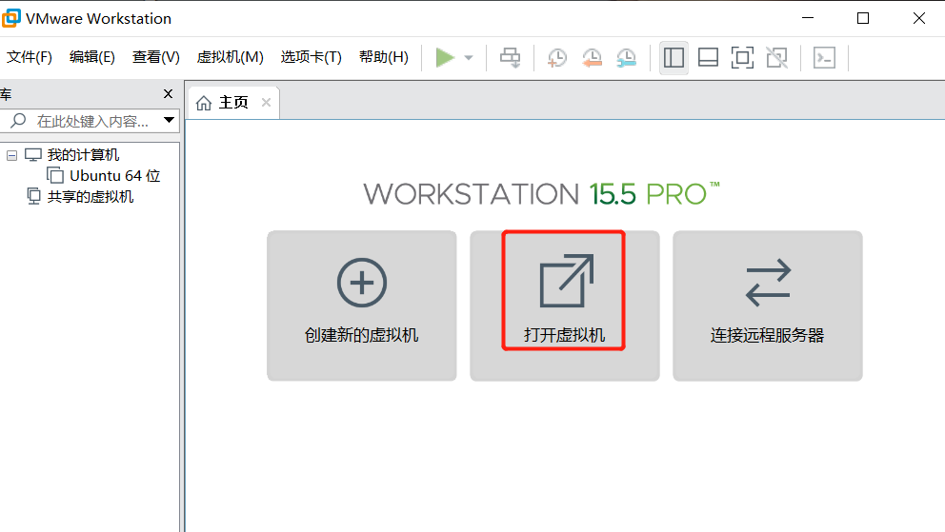945x532 pixels.
Task: Toggle the library sidebar view icon
Action: (674, 58)
